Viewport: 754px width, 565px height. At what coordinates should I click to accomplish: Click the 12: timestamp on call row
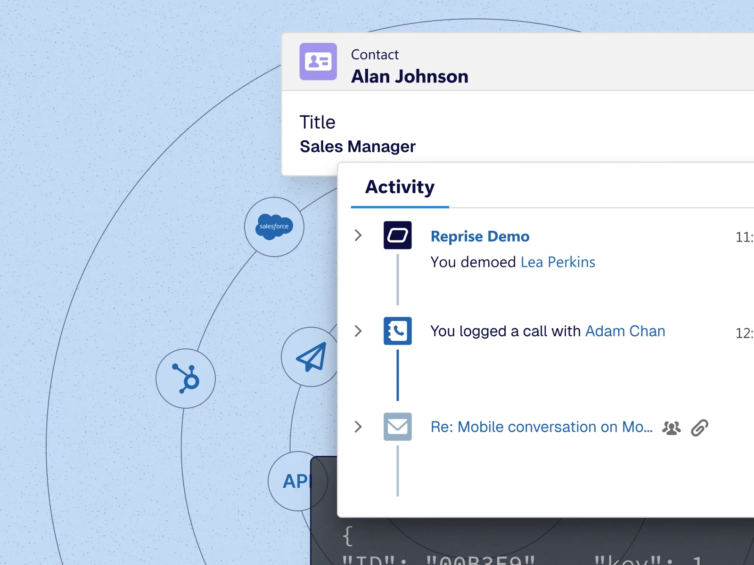tap(745, 333)
